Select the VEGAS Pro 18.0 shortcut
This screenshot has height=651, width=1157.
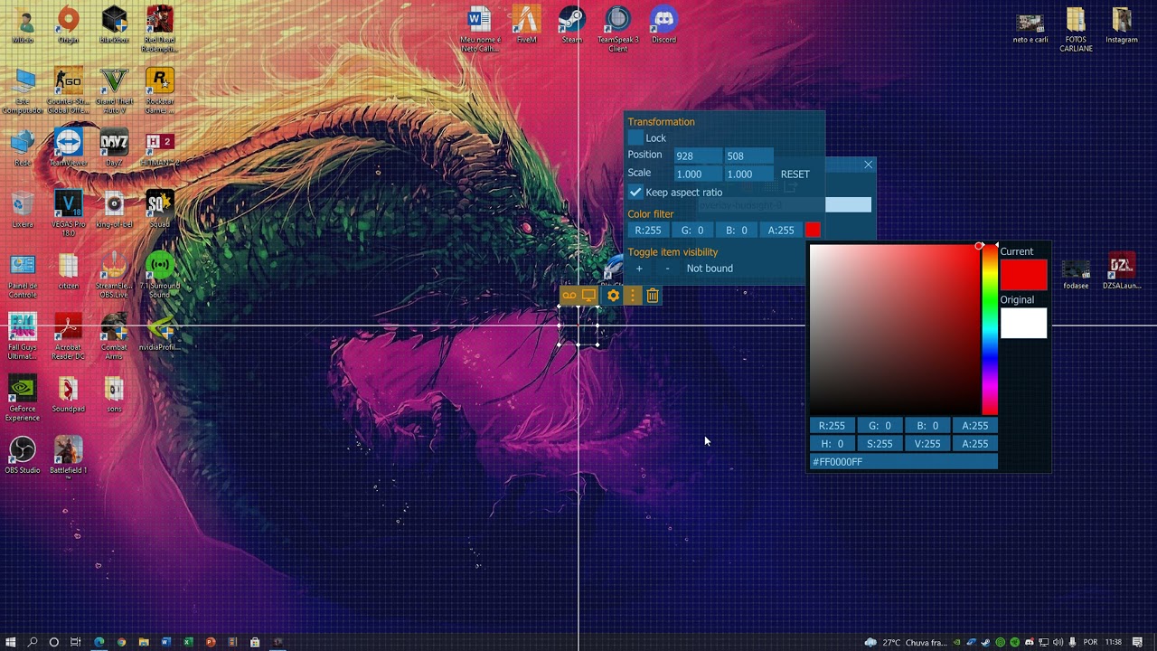pyautogui.click(x=68, y=213)
